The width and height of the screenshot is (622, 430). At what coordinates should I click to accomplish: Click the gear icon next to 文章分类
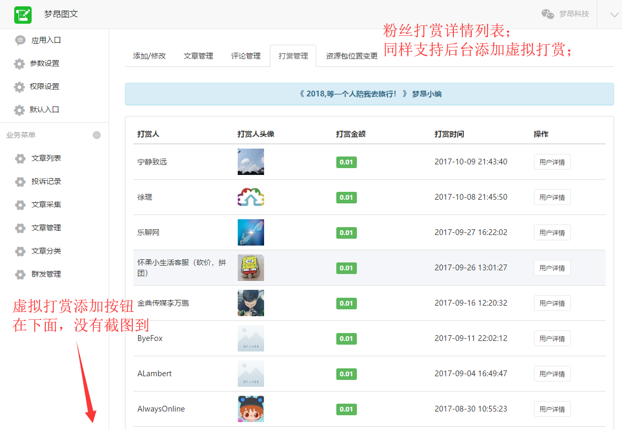pyautogui.click(x=20, y=251)
